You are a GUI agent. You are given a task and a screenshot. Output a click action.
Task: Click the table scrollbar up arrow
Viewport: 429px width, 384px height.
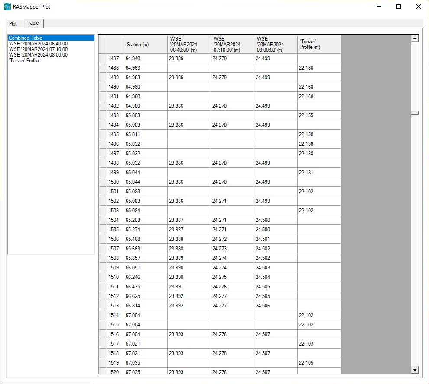pos(415,38)
